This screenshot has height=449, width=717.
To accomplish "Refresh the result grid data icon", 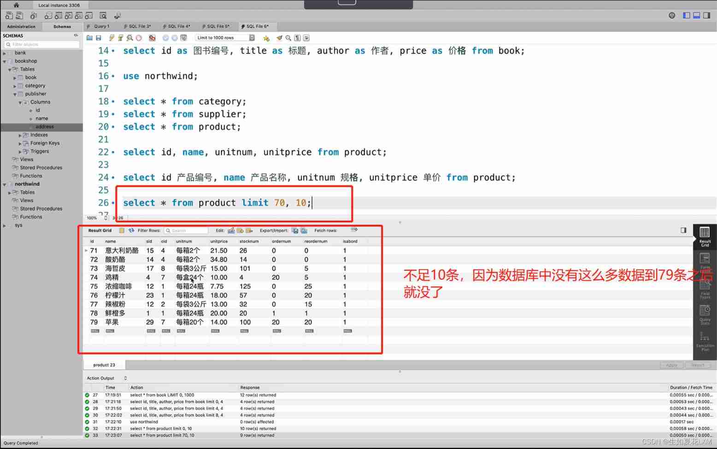I will pos(131,230).
